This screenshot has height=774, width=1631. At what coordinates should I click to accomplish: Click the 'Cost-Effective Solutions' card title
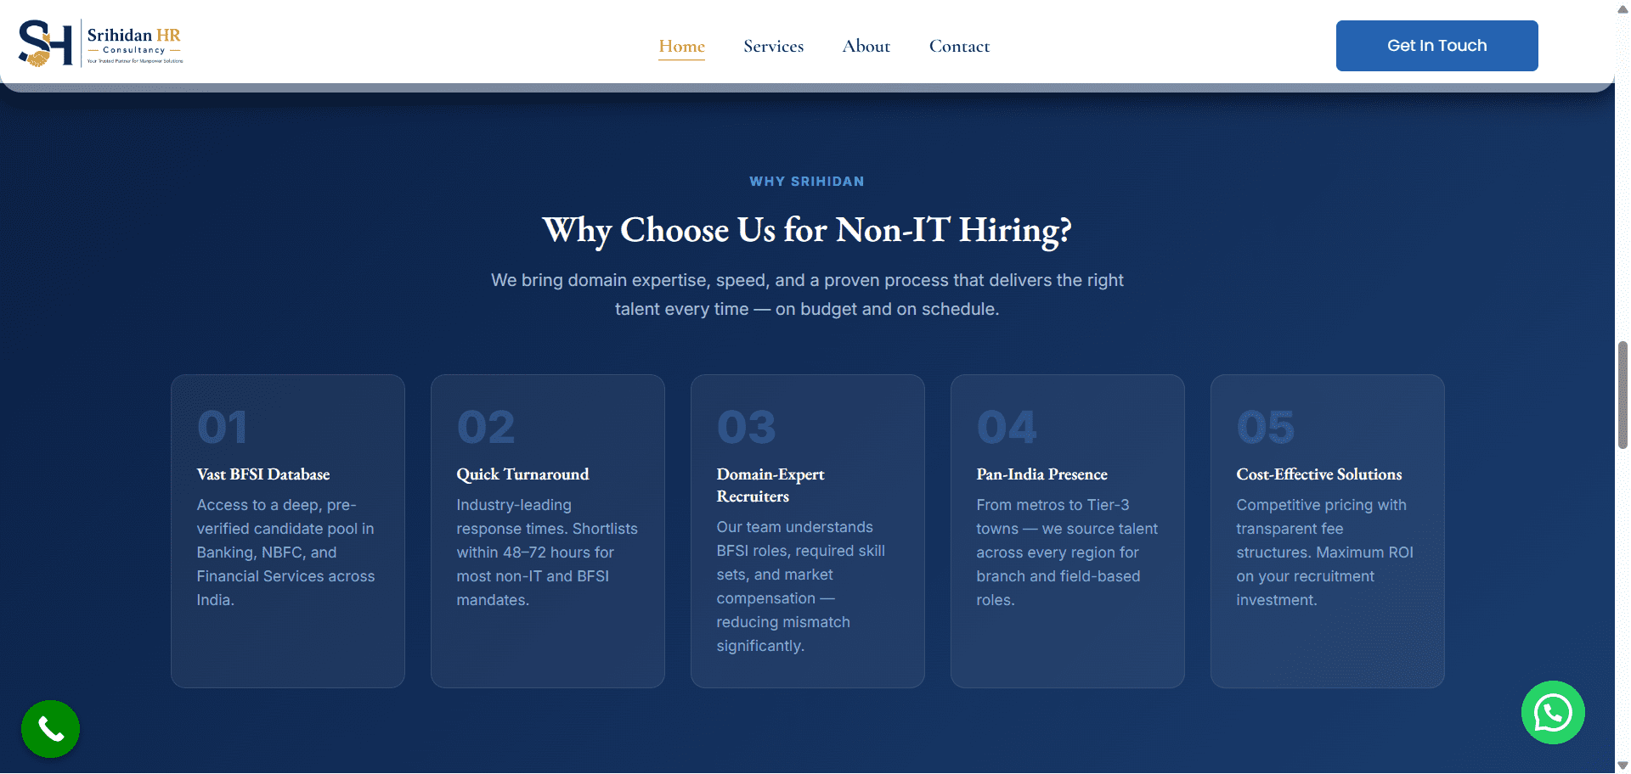tap(1318, 474)
